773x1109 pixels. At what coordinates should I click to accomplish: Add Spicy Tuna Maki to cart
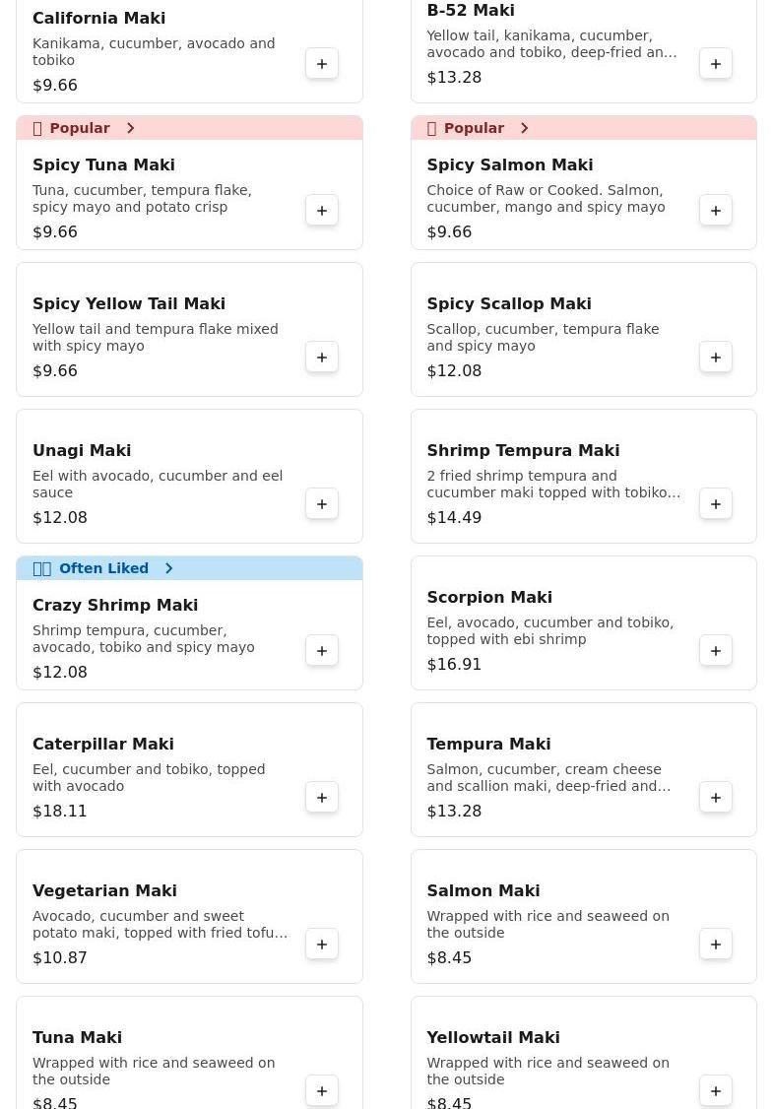[x=322, y=211]
